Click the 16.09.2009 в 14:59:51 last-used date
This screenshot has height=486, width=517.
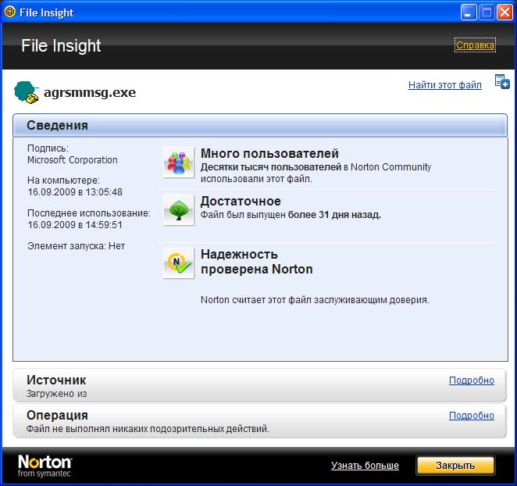point(75,225)
